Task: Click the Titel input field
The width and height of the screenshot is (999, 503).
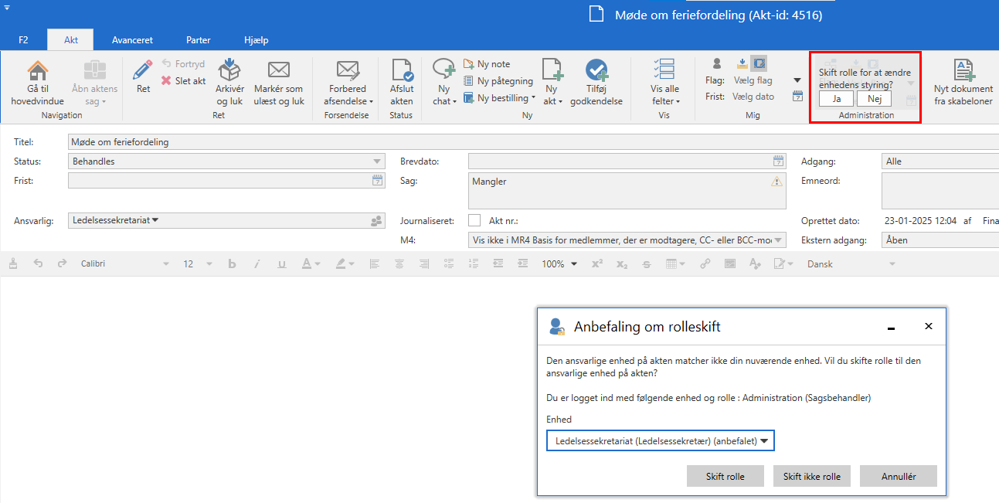Action: pyautogui.click(x=533, y=142)
